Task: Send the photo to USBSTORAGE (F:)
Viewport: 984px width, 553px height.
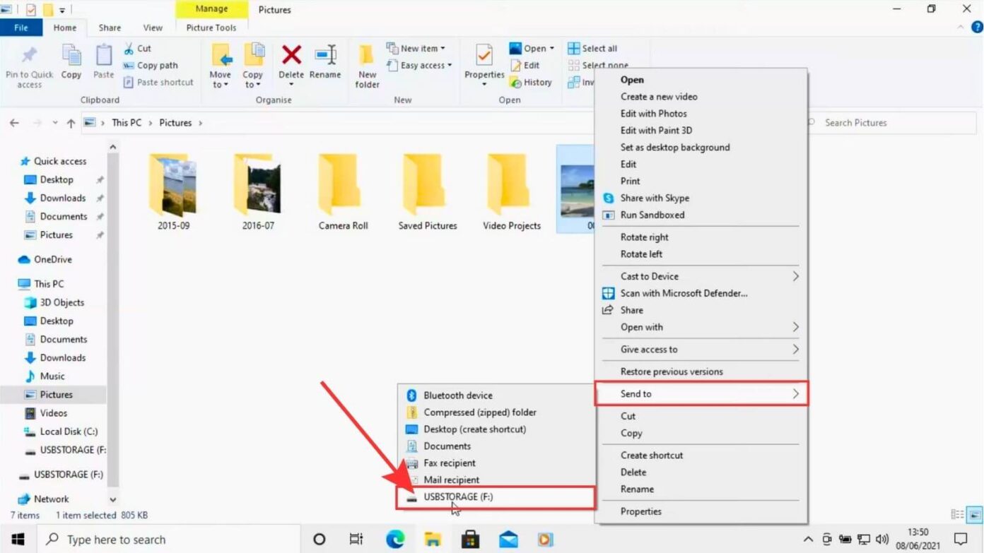Action: click(459, 496)
